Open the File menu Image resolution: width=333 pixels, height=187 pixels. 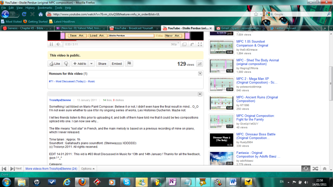4,8
